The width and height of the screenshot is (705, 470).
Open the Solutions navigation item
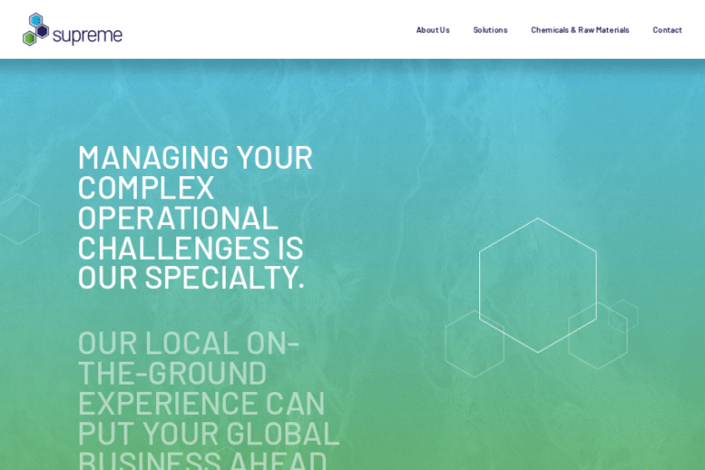click(490, 30)
